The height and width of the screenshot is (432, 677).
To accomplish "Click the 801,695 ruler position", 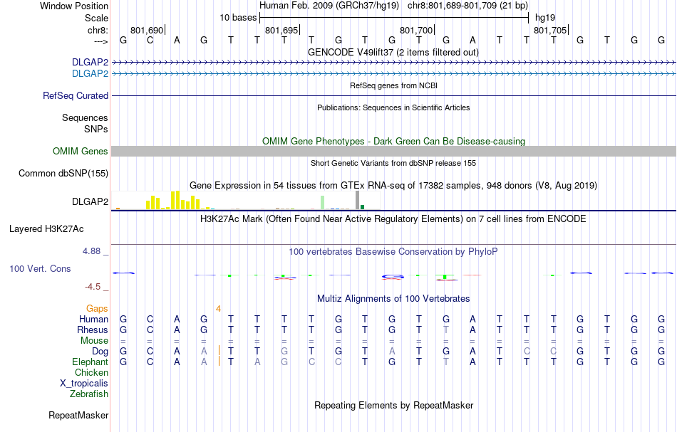I will [281, 30].
